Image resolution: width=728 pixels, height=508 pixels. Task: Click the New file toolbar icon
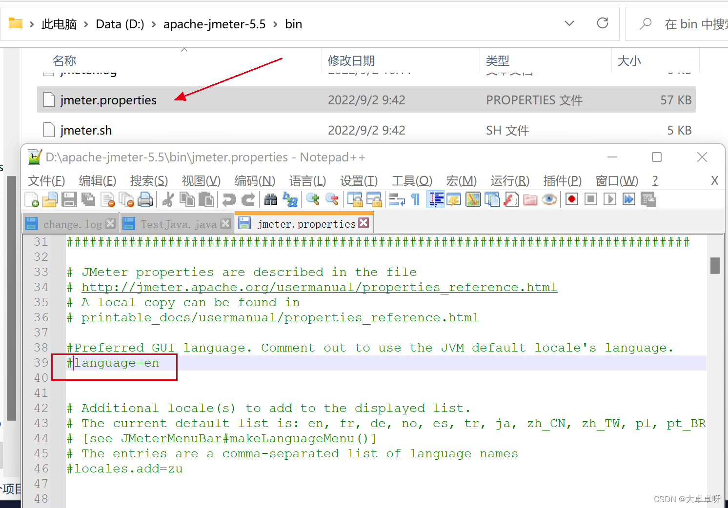tap(32, 199)
